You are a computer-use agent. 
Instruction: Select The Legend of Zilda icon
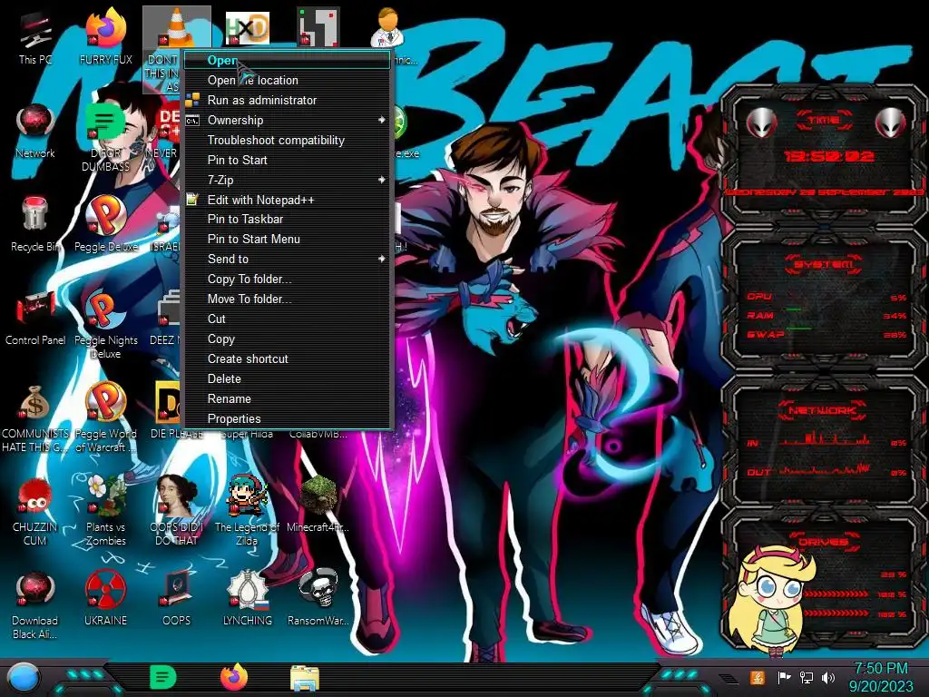tap(247, 511)
